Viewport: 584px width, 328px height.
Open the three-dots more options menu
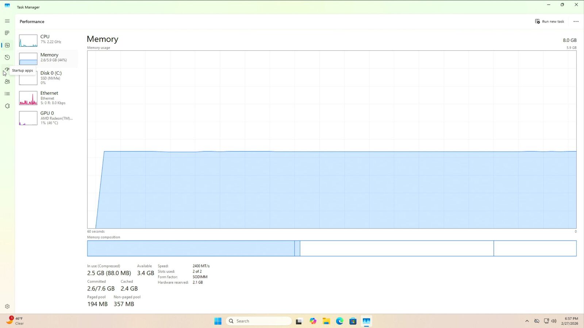pos(576,22)
